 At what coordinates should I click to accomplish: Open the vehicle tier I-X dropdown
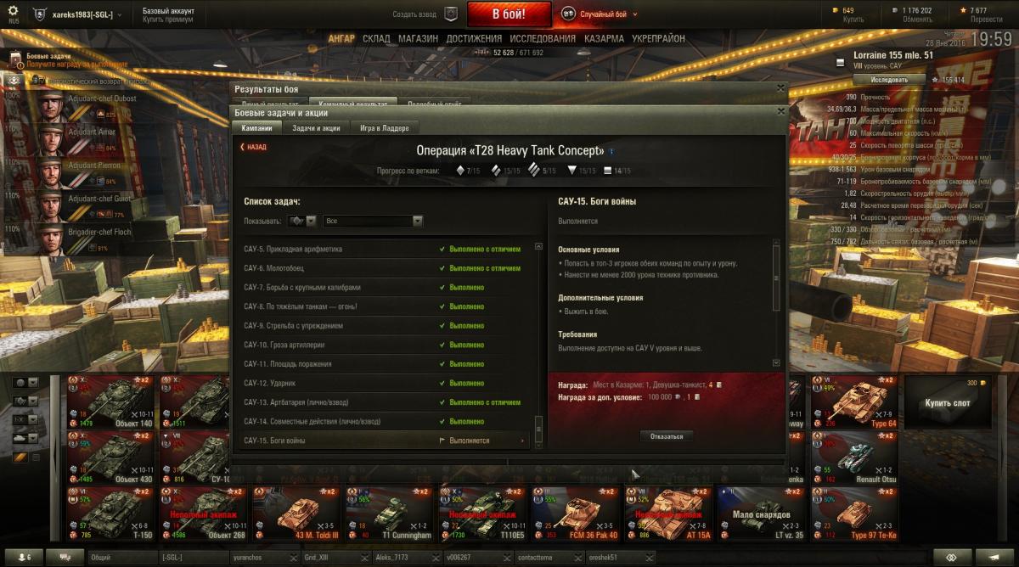coord(26,419)
